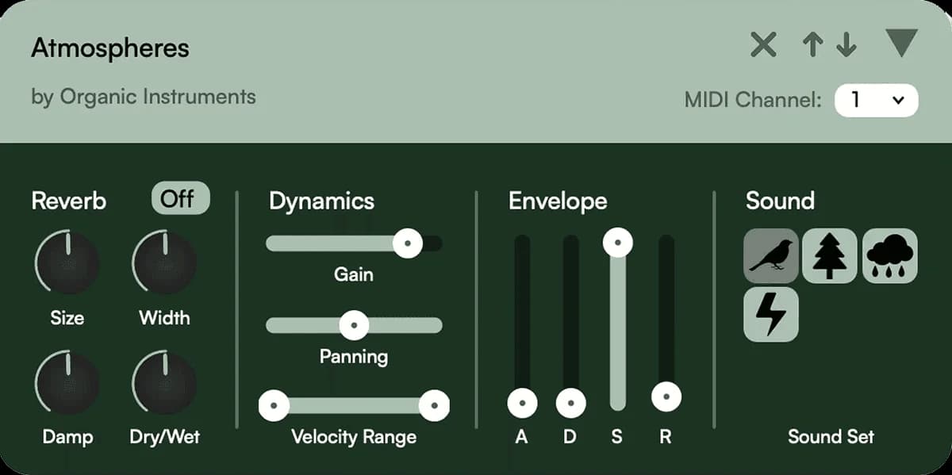Click the Velocity Range upper handle
Viewport: 952px width, 475px height.
(434, 406)
